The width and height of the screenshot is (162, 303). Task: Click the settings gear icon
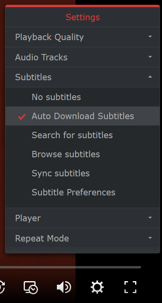[x=97, y=287]
